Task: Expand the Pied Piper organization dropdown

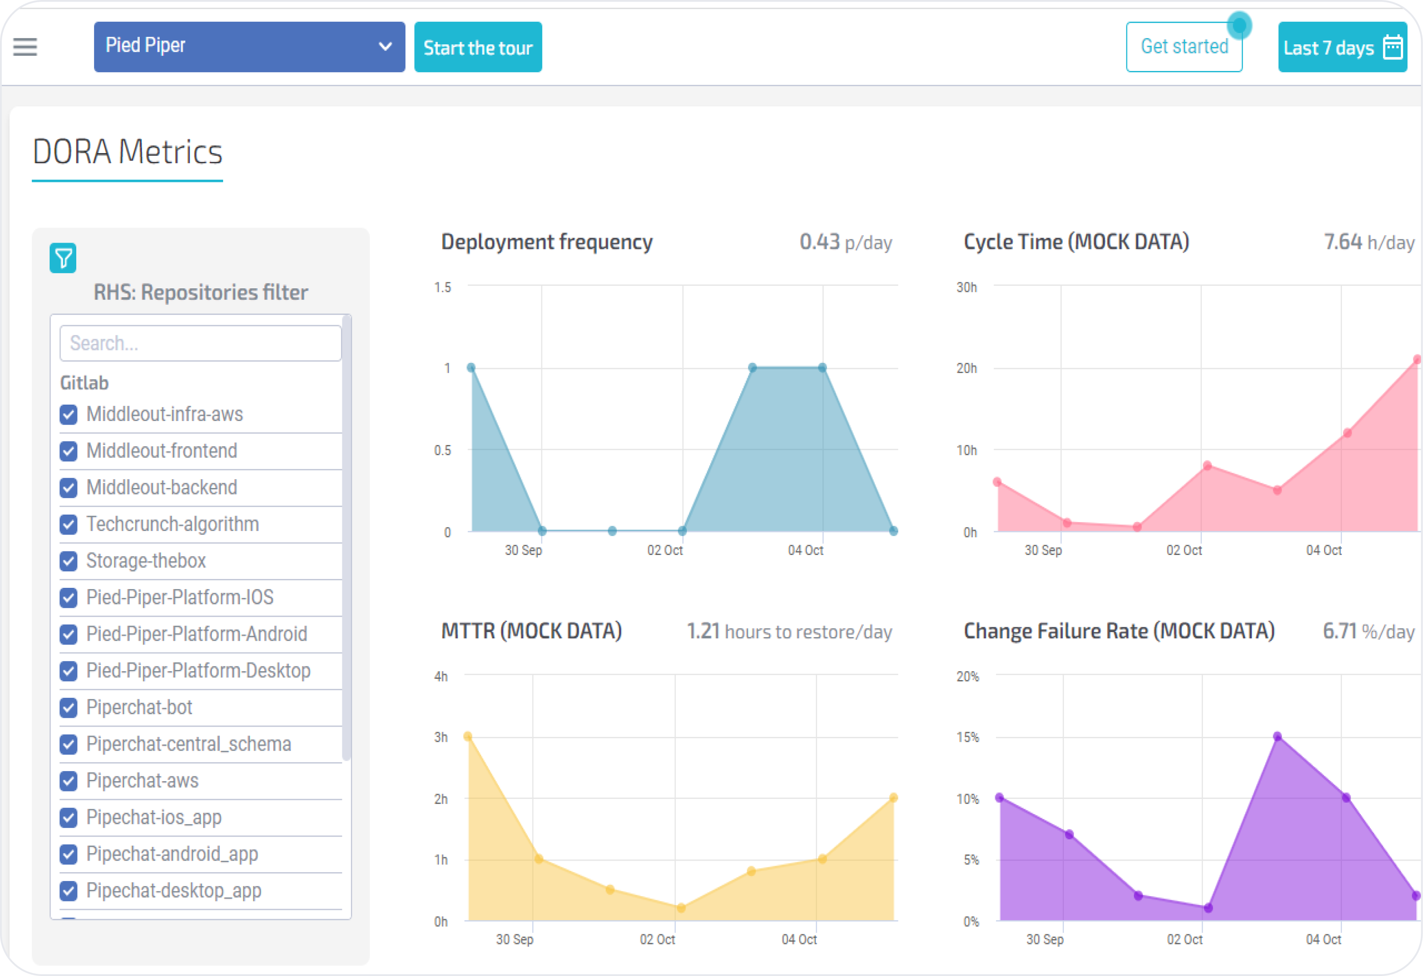Action: click(x=249, y=47)
